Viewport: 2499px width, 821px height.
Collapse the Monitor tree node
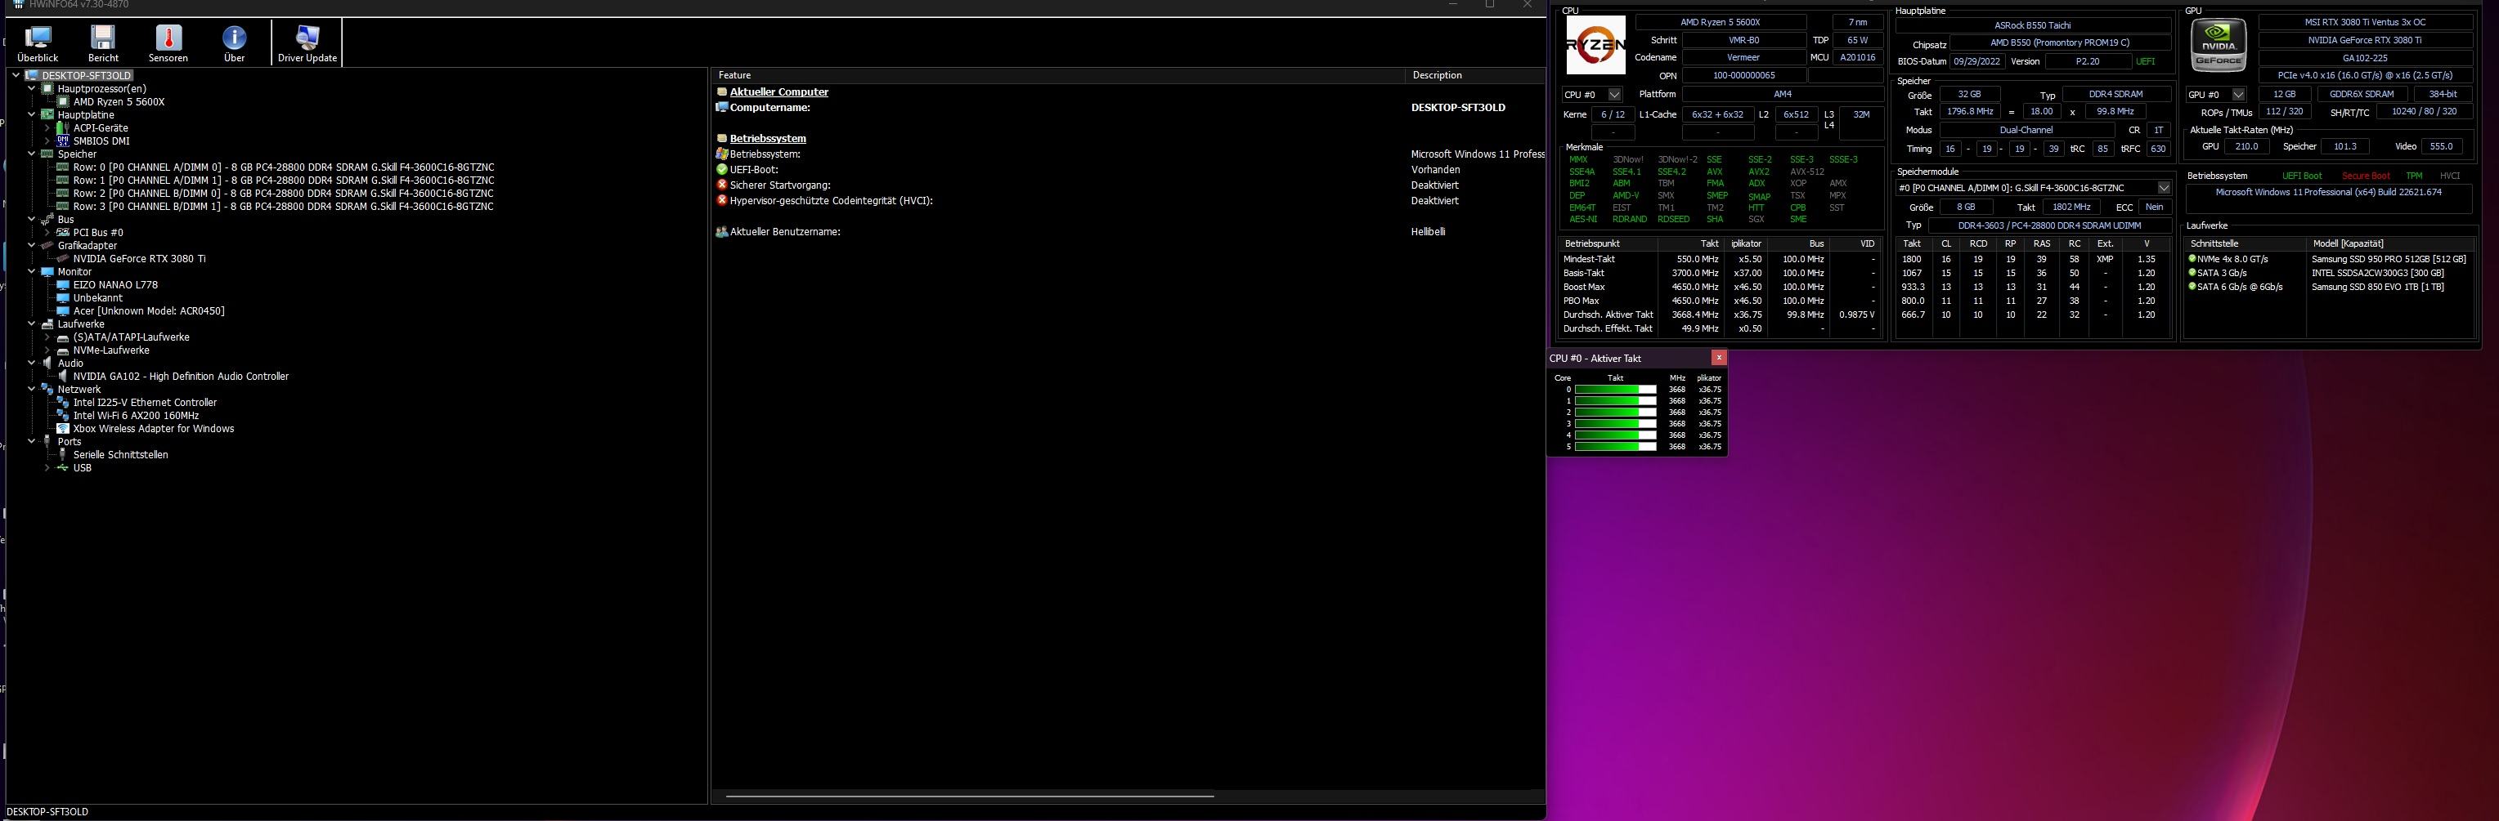pyautogui.click(x=32, y=271)
